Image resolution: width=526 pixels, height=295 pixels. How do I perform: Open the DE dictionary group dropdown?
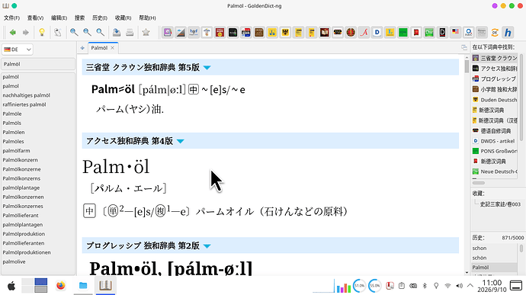(18, 50)
